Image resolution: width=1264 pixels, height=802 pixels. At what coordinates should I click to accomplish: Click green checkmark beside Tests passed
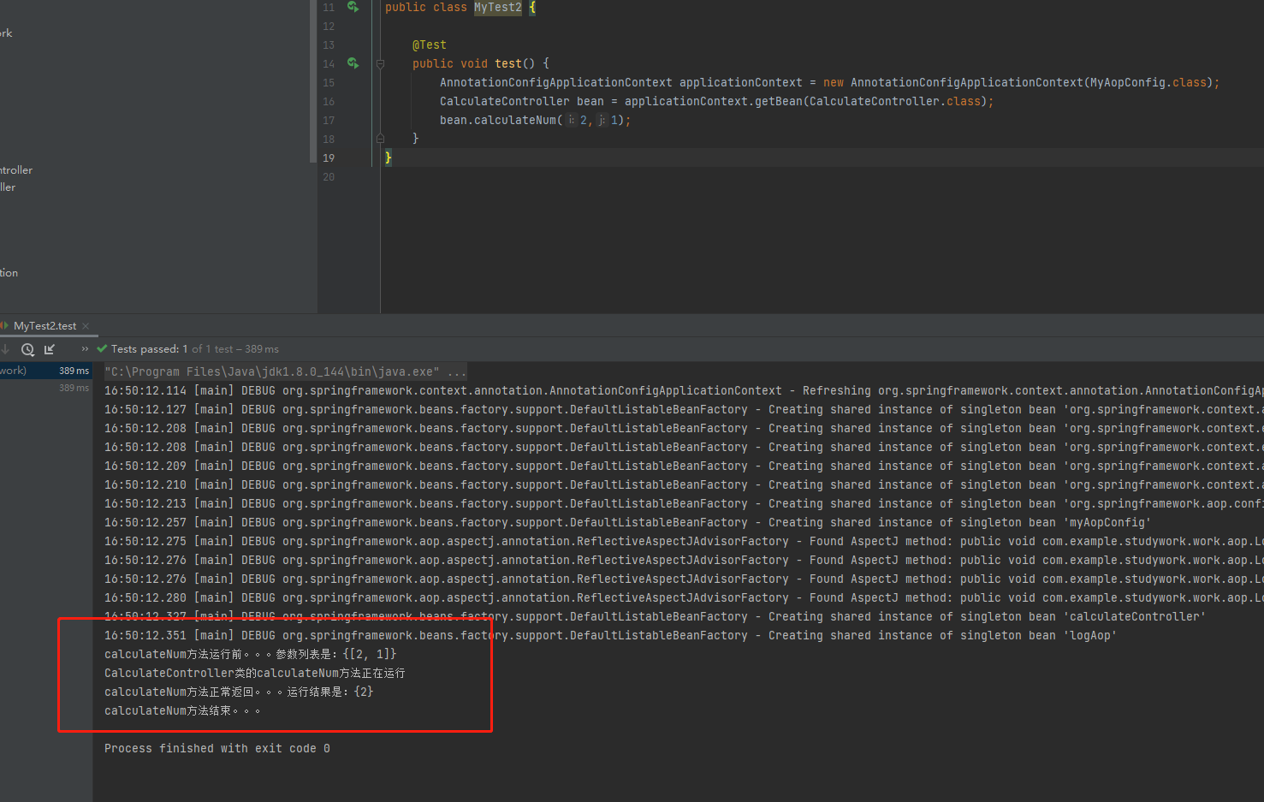pyautogui.click(x=103, y=349)
